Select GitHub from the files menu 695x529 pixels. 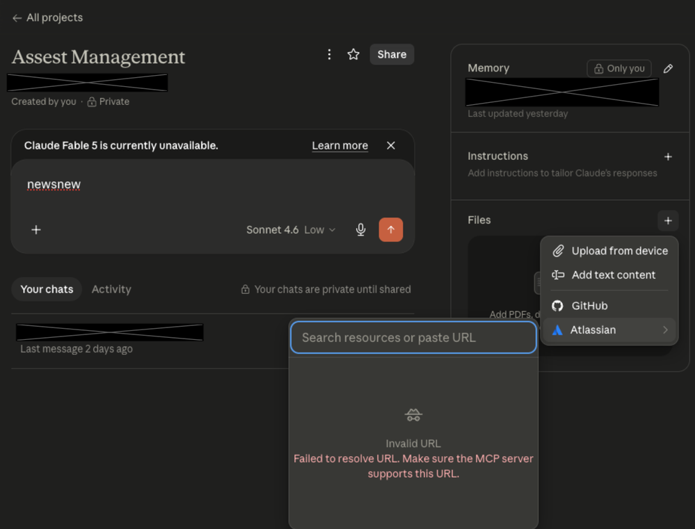(609, 306)
